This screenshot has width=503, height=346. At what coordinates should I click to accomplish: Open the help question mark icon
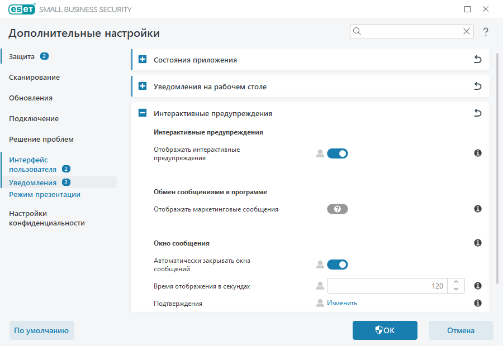coord(486,32)
